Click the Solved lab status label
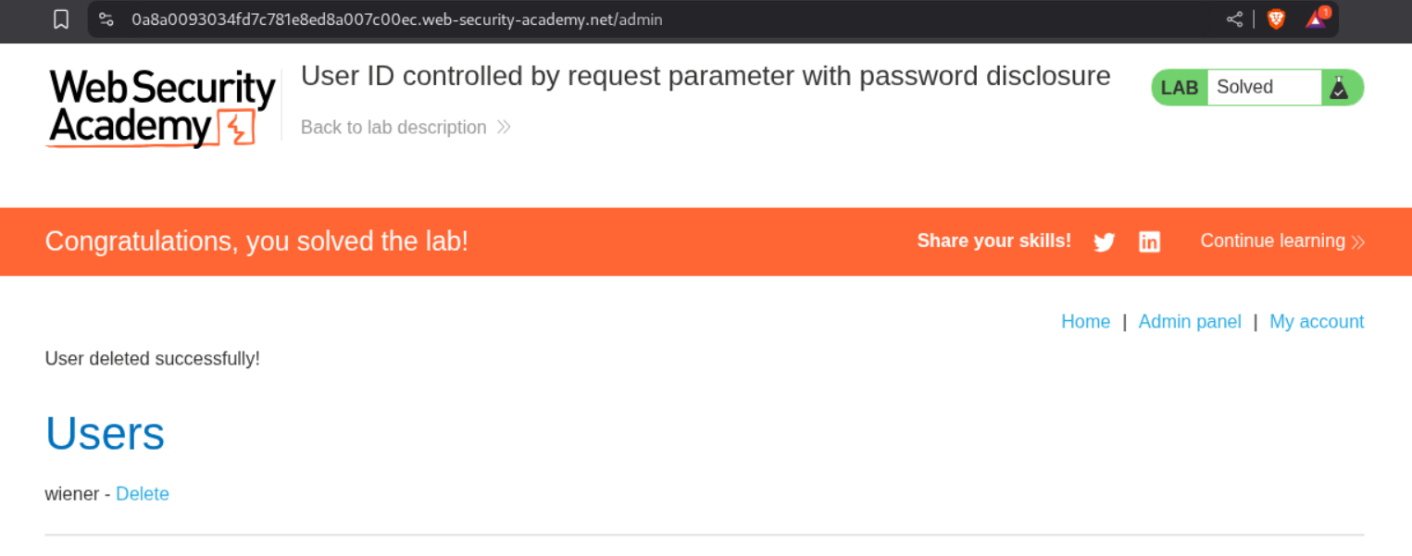This screenshot has width=1412, height=556. (x=1244, y=88)
